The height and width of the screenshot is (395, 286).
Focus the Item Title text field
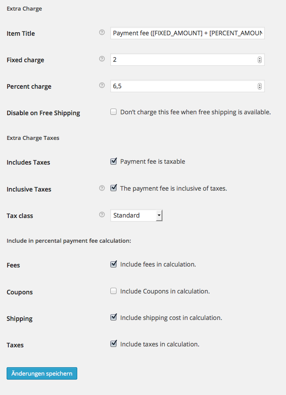(x=187, y=33)
